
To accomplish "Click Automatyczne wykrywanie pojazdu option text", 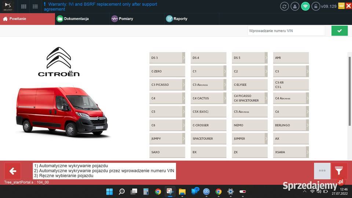I will 71,166.
